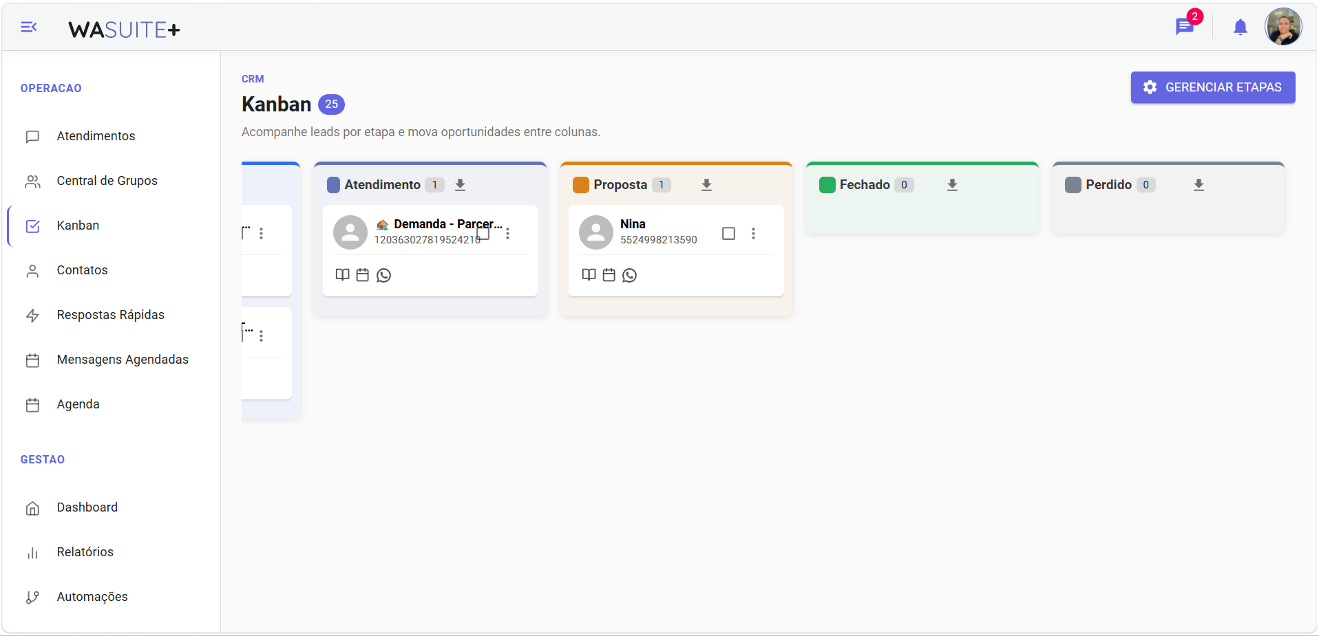Download the Fechado column leads
Image resolution: width=1319 pixels, height=636 pixels.
(x=952, y=185)
